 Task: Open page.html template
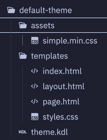click(x=61, y=102)
